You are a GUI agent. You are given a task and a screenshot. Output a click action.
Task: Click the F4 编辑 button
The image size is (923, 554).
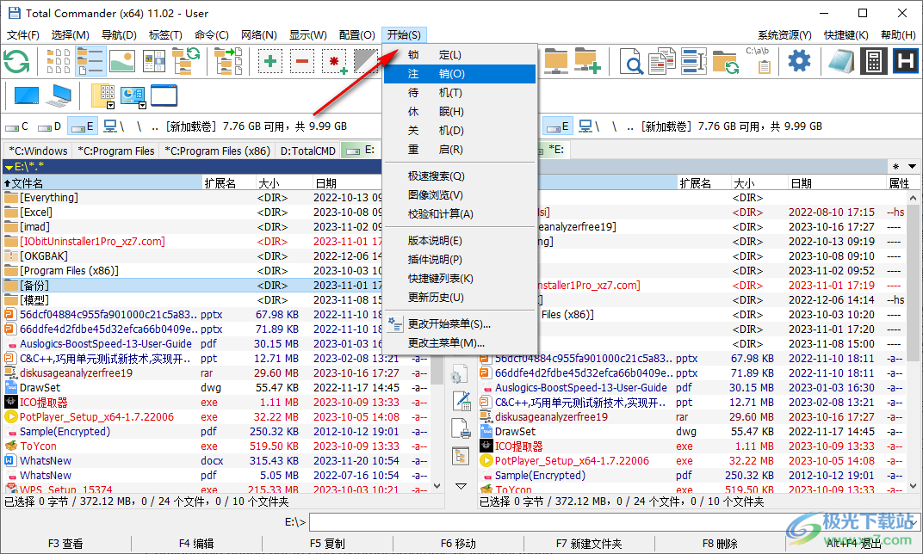(x=196, y=544)
